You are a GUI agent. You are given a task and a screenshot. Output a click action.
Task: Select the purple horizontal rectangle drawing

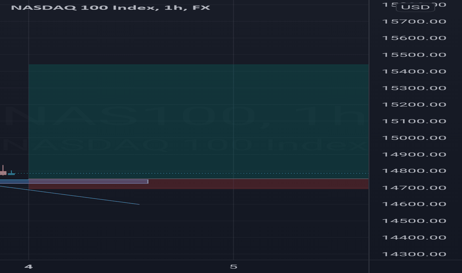[x=74, y=182]
